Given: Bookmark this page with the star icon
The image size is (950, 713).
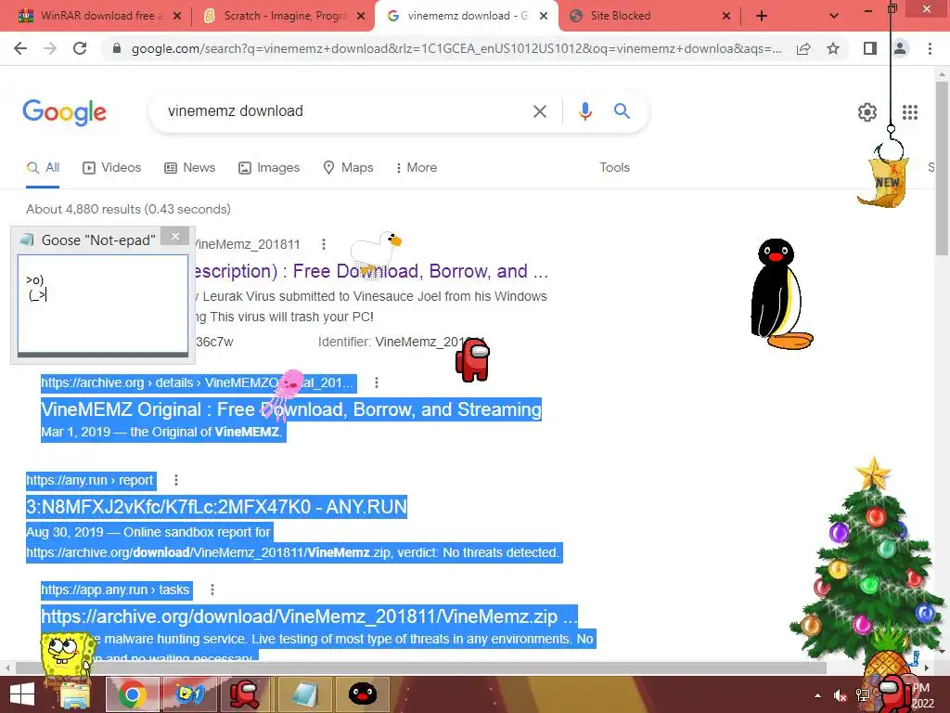Looking at the screenshot, I should (833, 48).
